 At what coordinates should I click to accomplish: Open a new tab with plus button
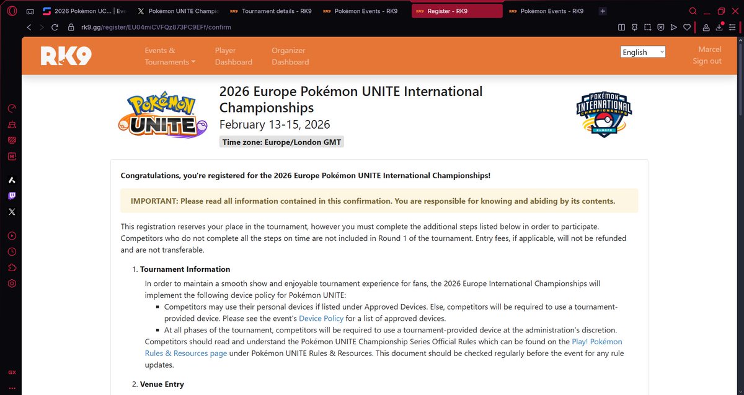tap(603, 11)
